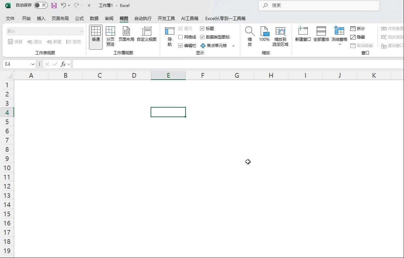Open the Navigation pane (导航)

[x=170, y=36]
